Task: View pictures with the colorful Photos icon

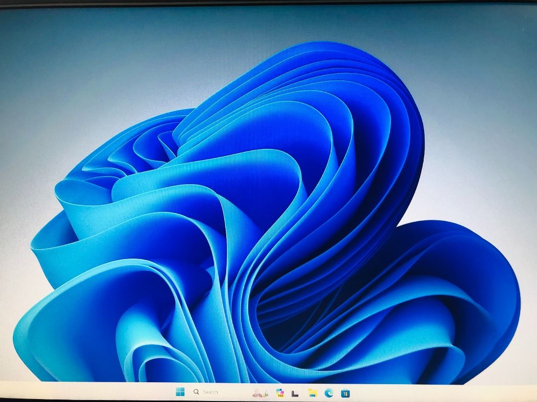Action: pyautogui.click(x=279, y=392)
